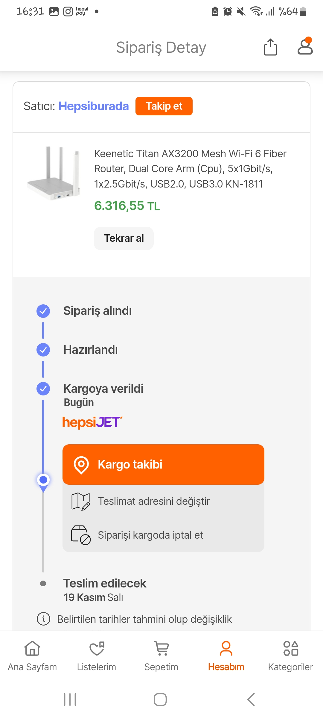This screenshot has height=719, width=323.
Task: Tap the Kargoya verildi checkmark step
Action: [43, 389]
